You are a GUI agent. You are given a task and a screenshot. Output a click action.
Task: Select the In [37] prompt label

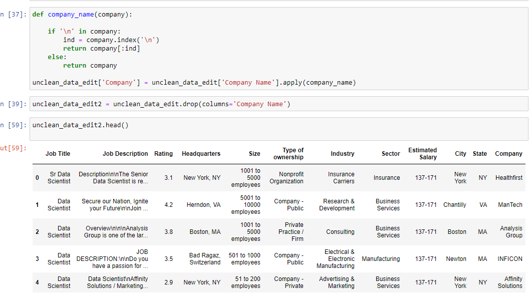tap(14, 14)
